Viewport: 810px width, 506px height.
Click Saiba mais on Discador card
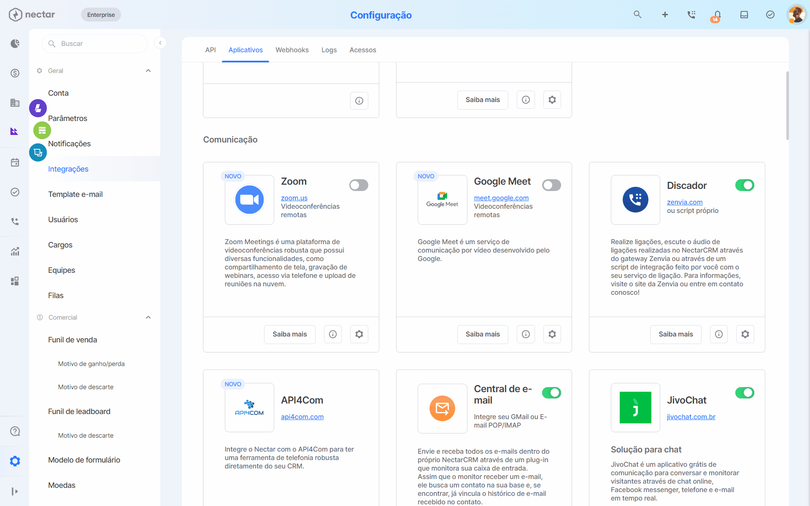click(x=676, y=334)
